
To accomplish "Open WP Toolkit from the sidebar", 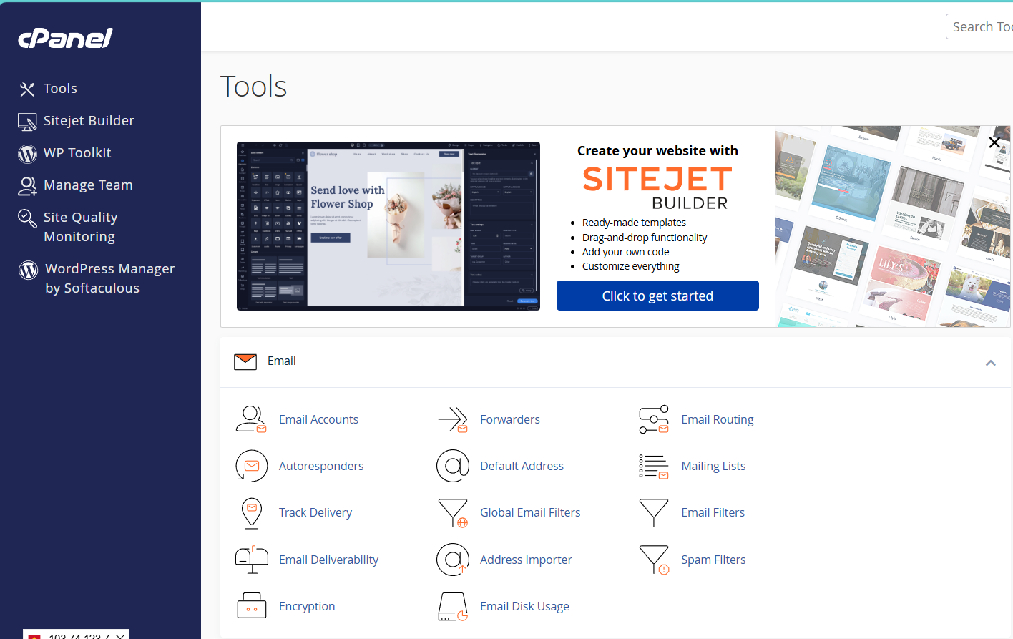I will pyautogui.click(x=77, y=153).
